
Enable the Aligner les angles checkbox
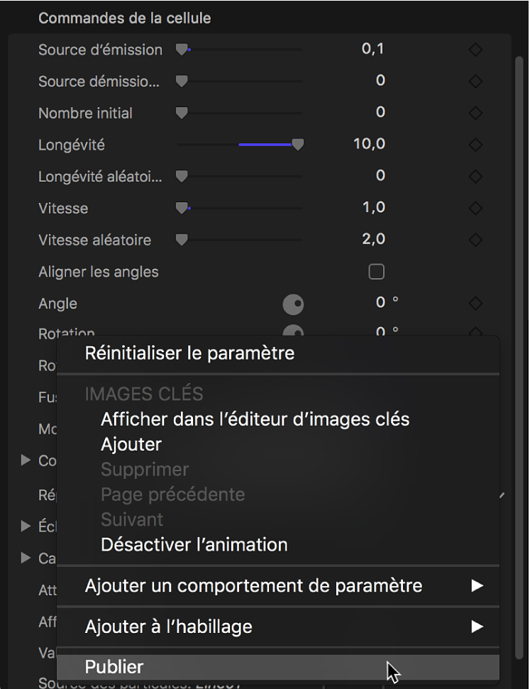coord(377,271)
